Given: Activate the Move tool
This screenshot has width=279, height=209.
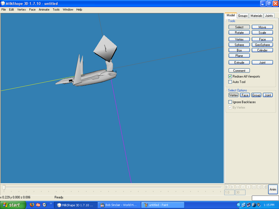Looking at the screenshot, I should tap(262, 27).
